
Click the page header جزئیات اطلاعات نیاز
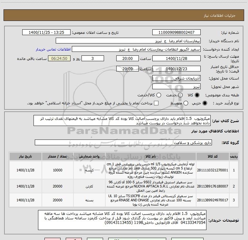(220, 15)
